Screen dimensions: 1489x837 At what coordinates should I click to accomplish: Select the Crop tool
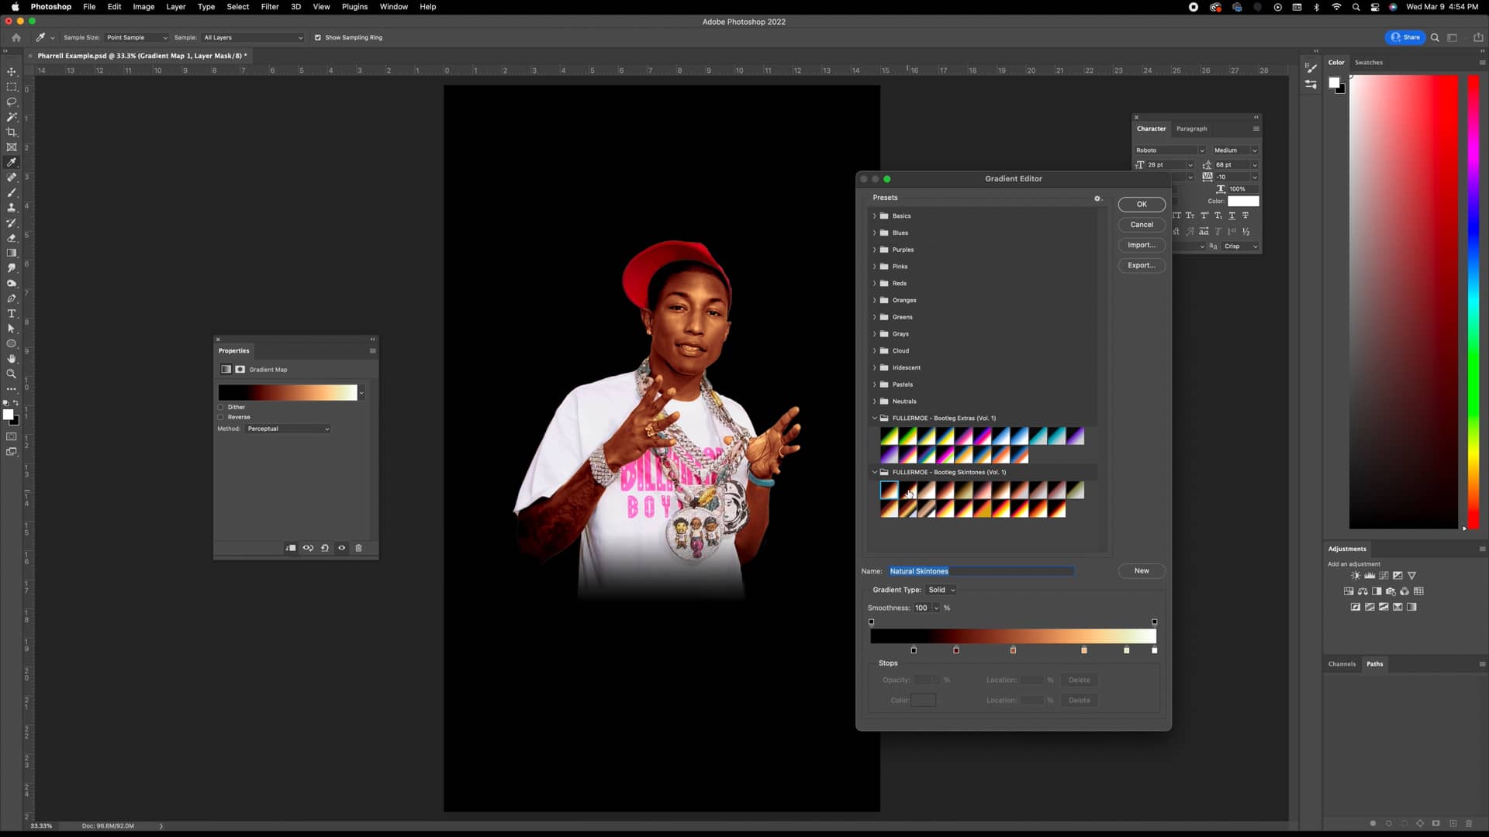(12, 132)
